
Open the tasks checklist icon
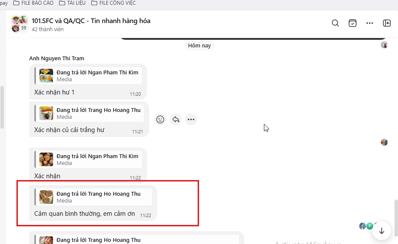pos(352,23)
